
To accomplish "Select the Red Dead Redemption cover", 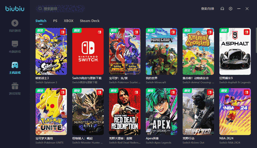I will coord(125,112).
